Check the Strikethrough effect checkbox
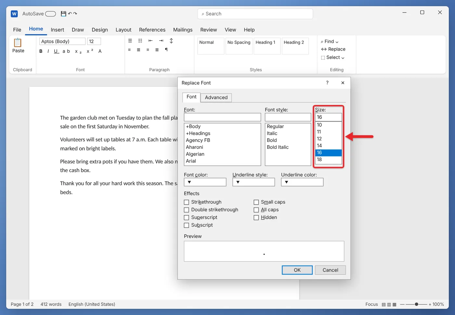This screenshot has height=315, width=455. pos(187,202)
